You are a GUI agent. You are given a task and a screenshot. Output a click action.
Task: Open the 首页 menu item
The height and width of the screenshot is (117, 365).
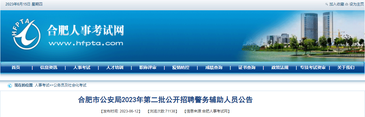coord(16,68)
